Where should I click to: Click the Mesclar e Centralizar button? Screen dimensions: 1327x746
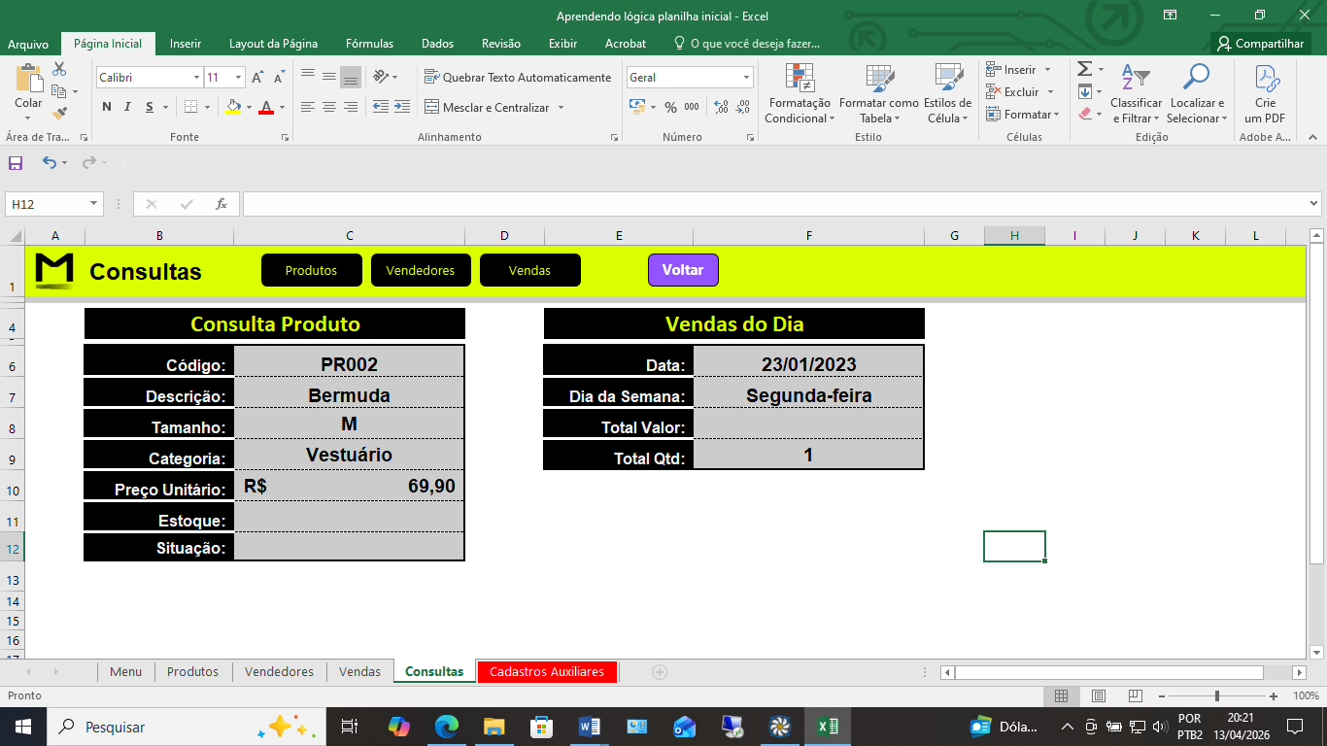pos(487,107)
